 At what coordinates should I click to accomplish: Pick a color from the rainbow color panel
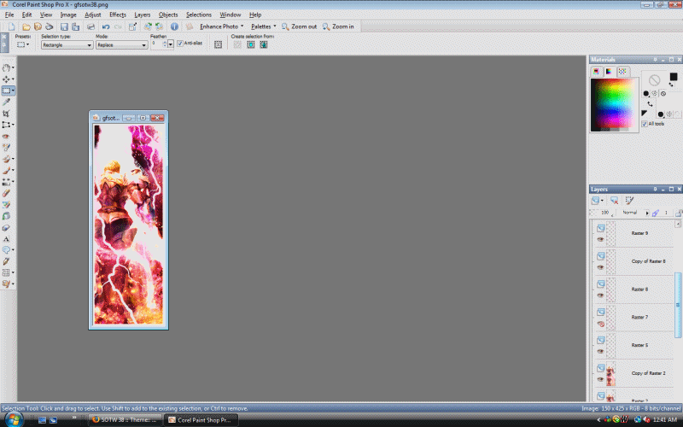coord(614,104)
